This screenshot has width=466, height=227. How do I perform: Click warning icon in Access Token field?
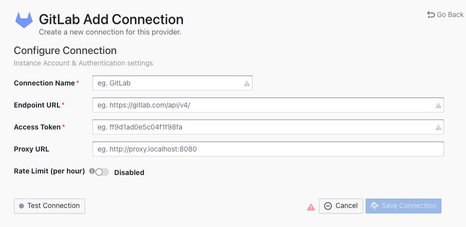[438, 127]
